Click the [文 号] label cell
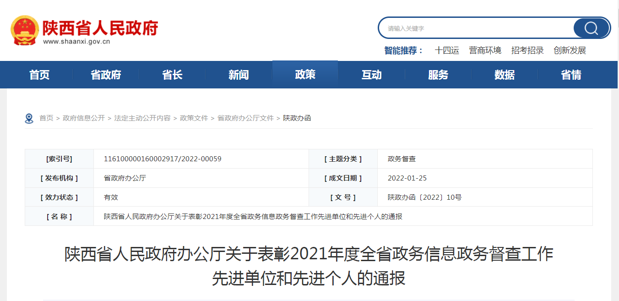The height and width of the screenshot is (301, 619). [343, 197]
